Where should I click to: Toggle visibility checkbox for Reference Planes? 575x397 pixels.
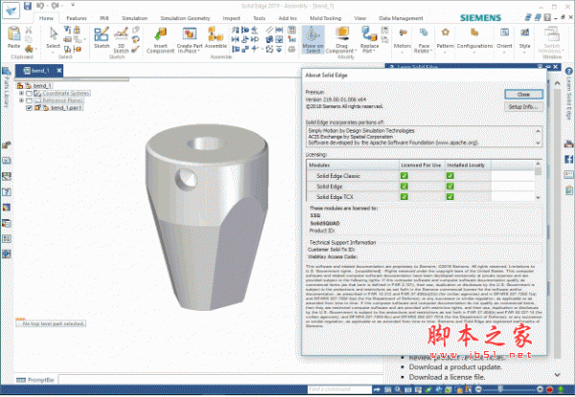(30, 100)
